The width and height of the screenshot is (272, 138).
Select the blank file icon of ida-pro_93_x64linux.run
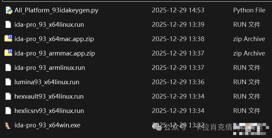[8, 24]
